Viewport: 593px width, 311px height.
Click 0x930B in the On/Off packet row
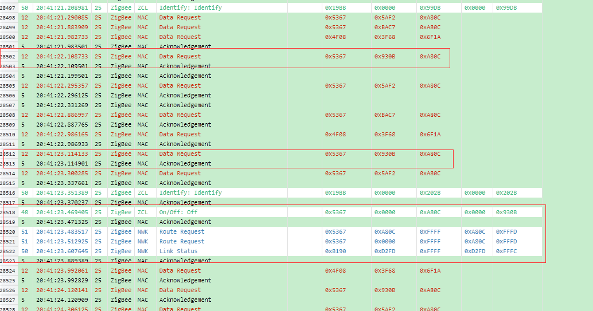pos(506,212)
